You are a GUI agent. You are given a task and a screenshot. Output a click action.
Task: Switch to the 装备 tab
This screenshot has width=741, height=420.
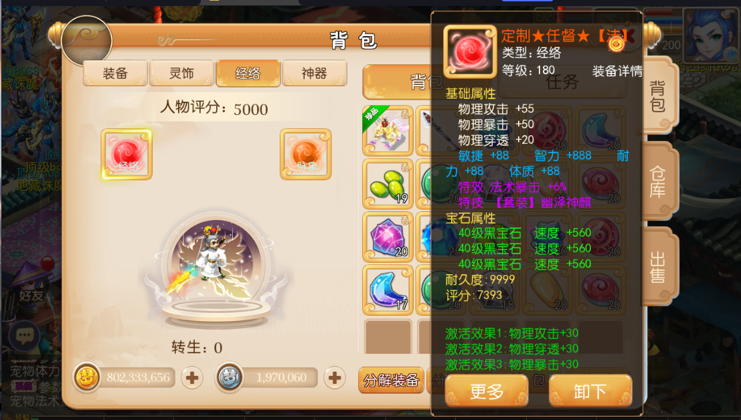(x=115, y=73)
